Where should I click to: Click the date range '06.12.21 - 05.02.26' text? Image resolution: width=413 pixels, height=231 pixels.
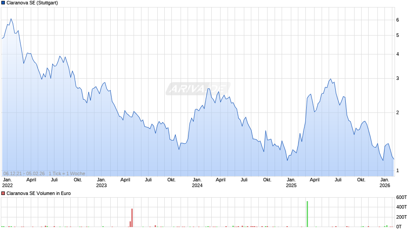(24, 173)
